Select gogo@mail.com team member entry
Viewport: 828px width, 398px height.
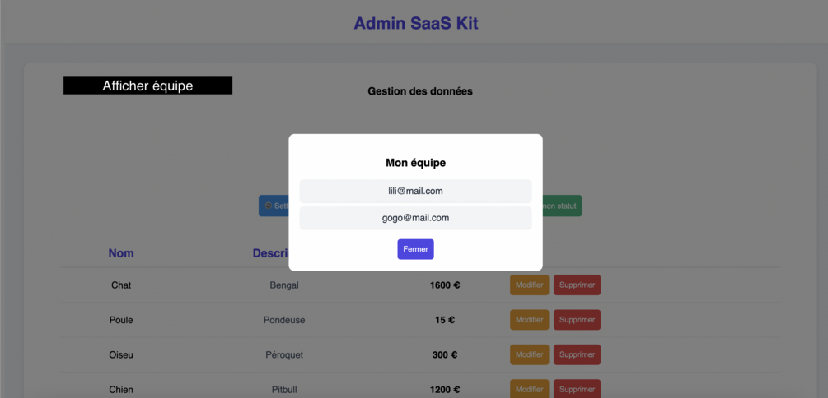415,218
